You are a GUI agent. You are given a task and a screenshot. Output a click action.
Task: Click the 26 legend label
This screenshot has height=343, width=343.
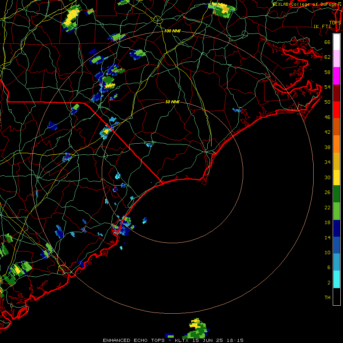pos(327,192)
